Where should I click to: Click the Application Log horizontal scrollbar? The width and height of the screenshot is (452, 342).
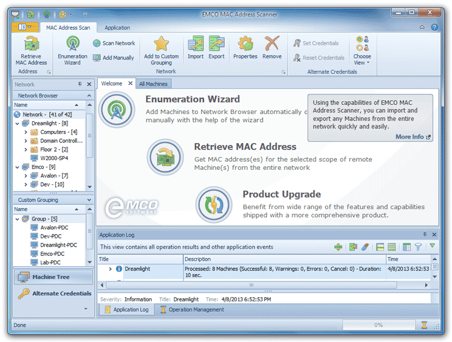point(252,285)
